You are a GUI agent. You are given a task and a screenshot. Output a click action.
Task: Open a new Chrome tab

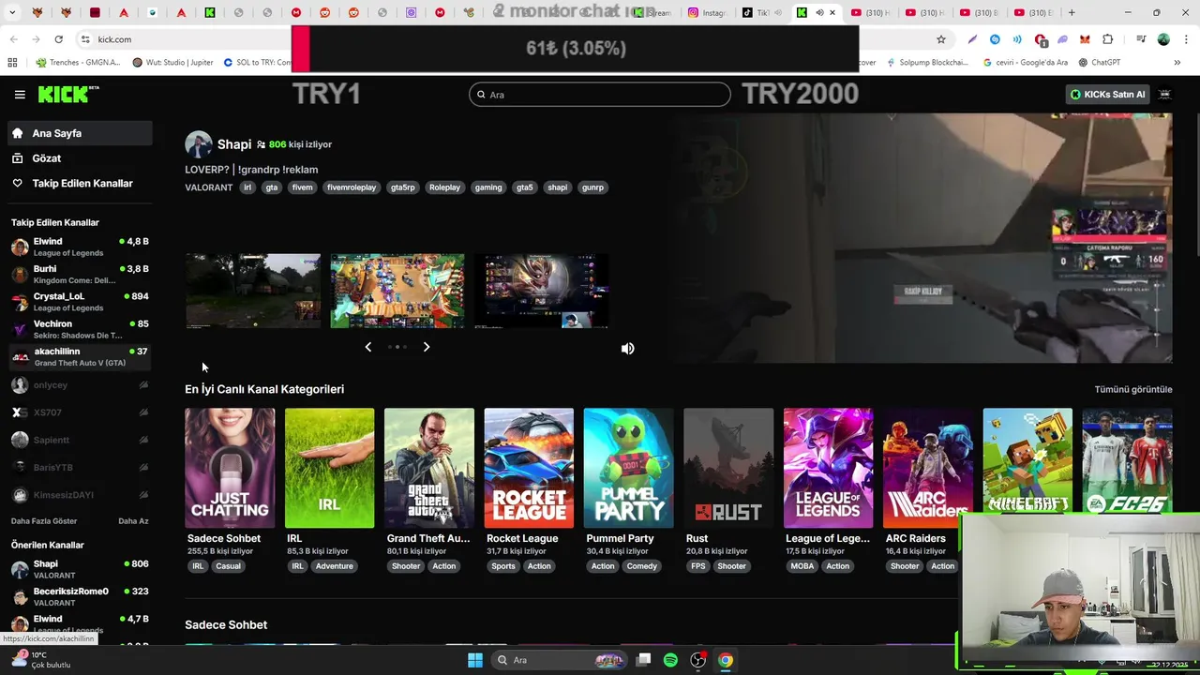click(x=1072, y=13)
